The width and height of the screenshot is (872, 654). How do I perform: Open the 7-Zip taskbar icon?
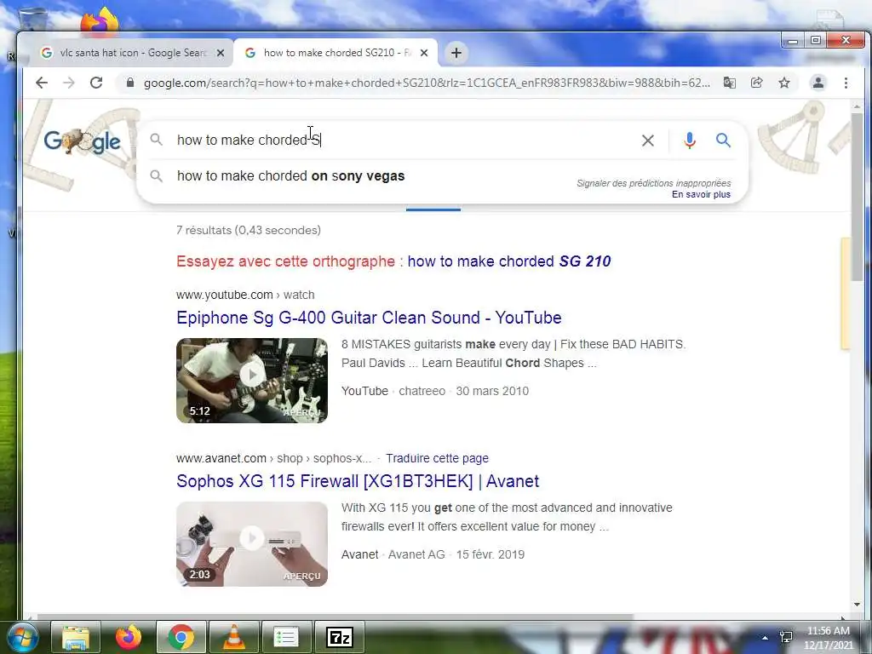339,637
